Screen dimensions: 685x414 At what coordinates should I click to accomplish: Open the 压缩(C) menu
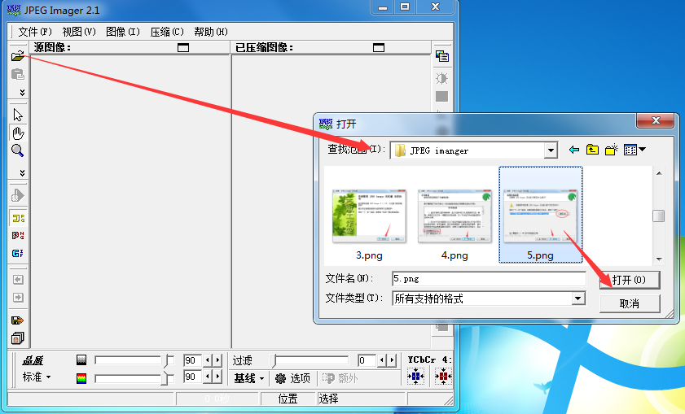(167, 32)
